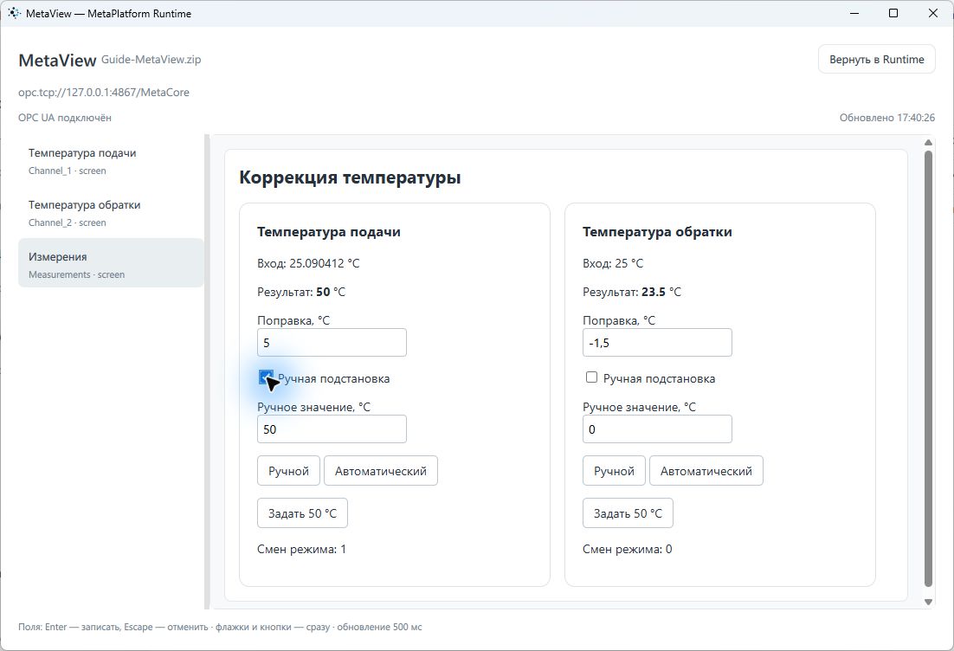The image size is (954, 651).
Task: Click scrollbar up arrow of main panel
Action: point(928,142)
